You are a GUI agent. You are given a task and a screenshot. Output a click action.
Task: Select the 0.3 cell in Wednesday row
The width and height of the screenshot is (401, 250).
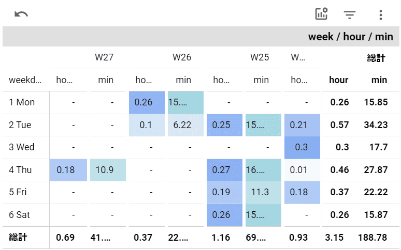pos(302,147)
